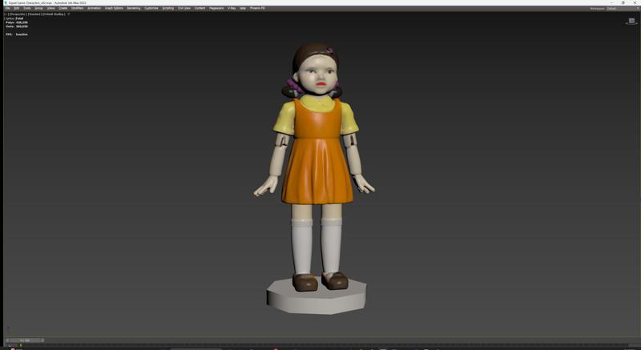Open the Scripting menu

[168, 8]
